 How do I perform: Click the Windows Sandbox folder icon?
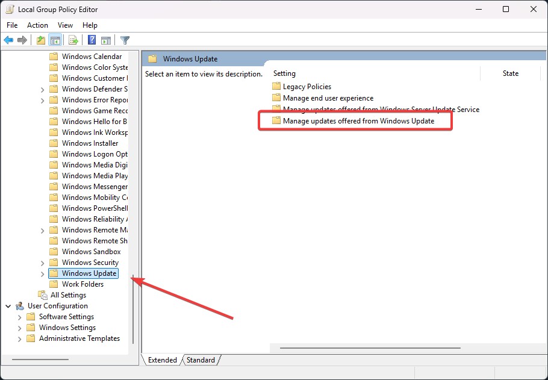(54, 252)
